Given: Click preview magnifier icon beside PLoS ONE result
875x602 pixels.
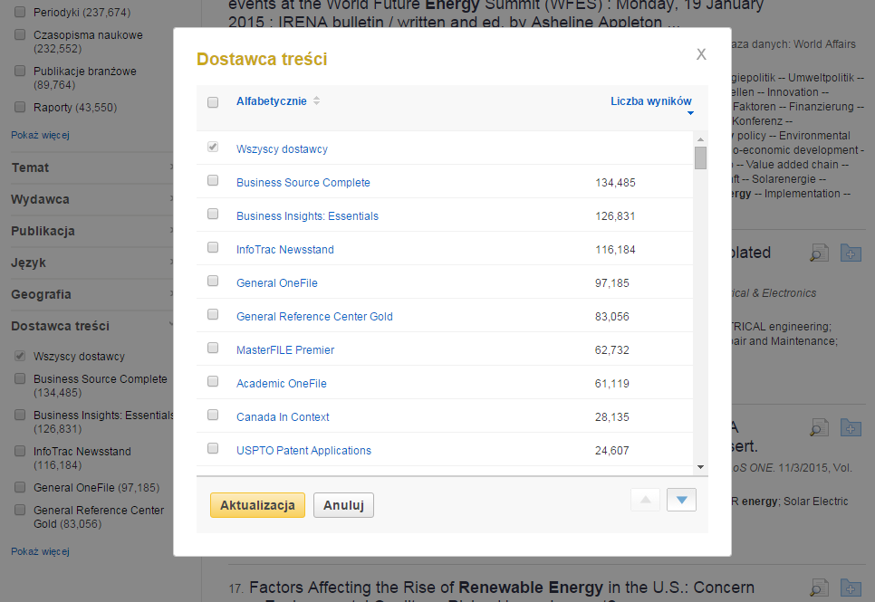Looking at the screenshot, I should coord(819,428).
